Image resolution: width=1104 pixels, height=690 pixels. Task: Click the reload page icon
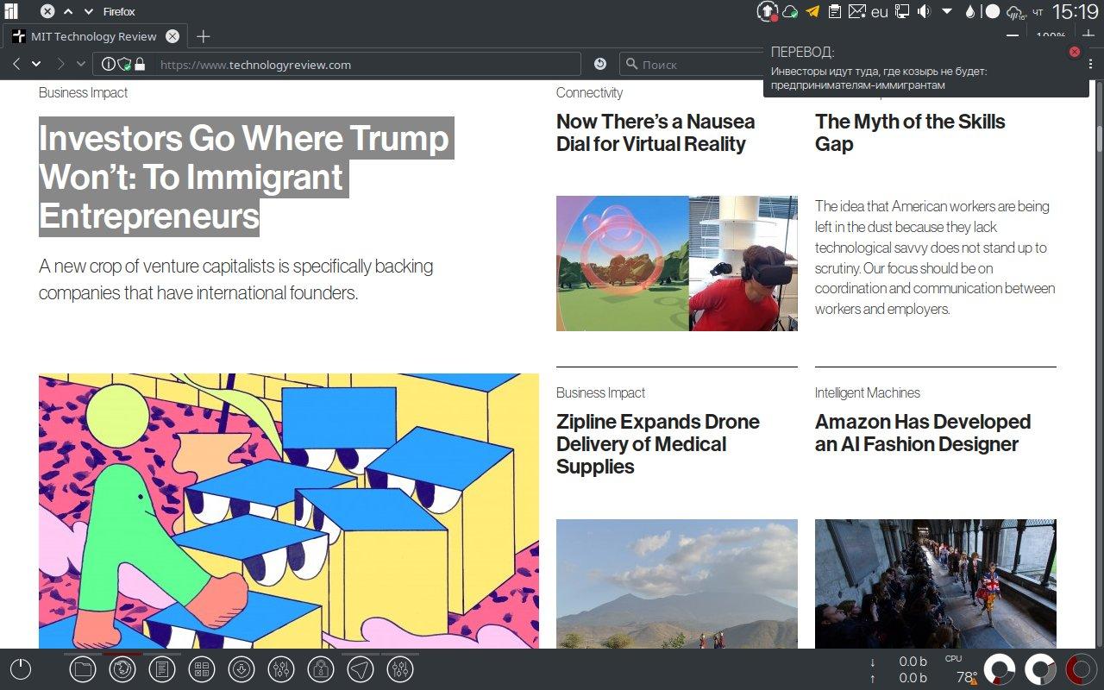tap(600, 64)
